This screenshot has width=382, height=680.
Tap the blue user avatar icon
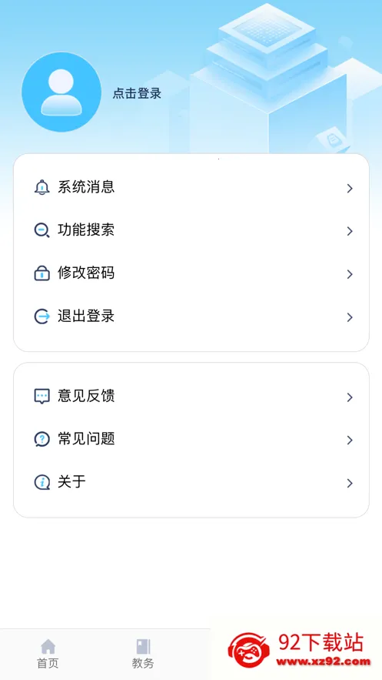coord(61,92)
